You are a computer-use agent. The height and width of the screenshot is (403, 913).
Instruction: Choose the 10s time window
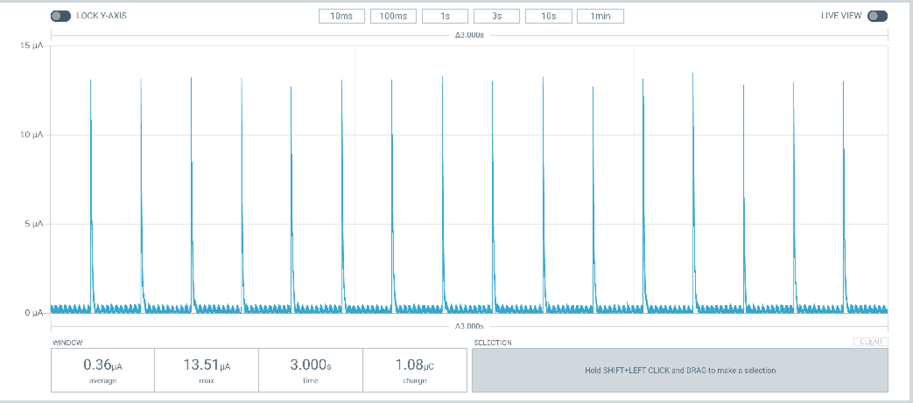coord(548,16)
